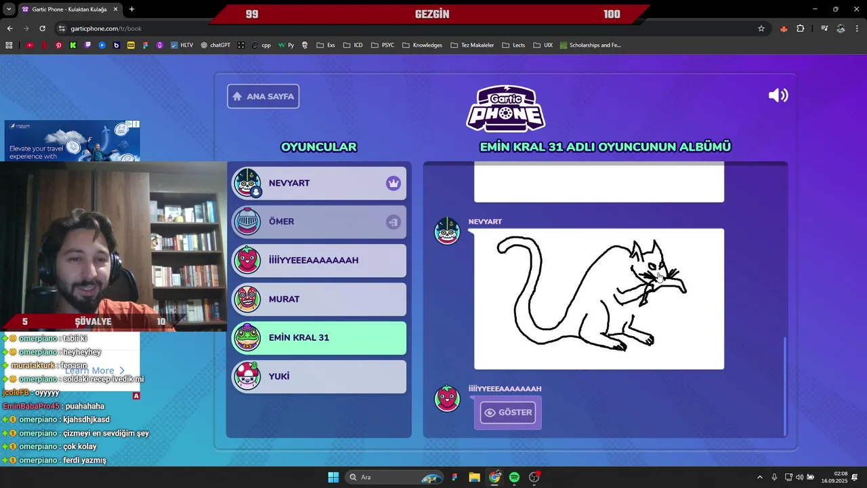The height and width of the screenshot is (488, 867).
Task: Open the apps grid in bookmarks bar
Action: coord(9,45)
